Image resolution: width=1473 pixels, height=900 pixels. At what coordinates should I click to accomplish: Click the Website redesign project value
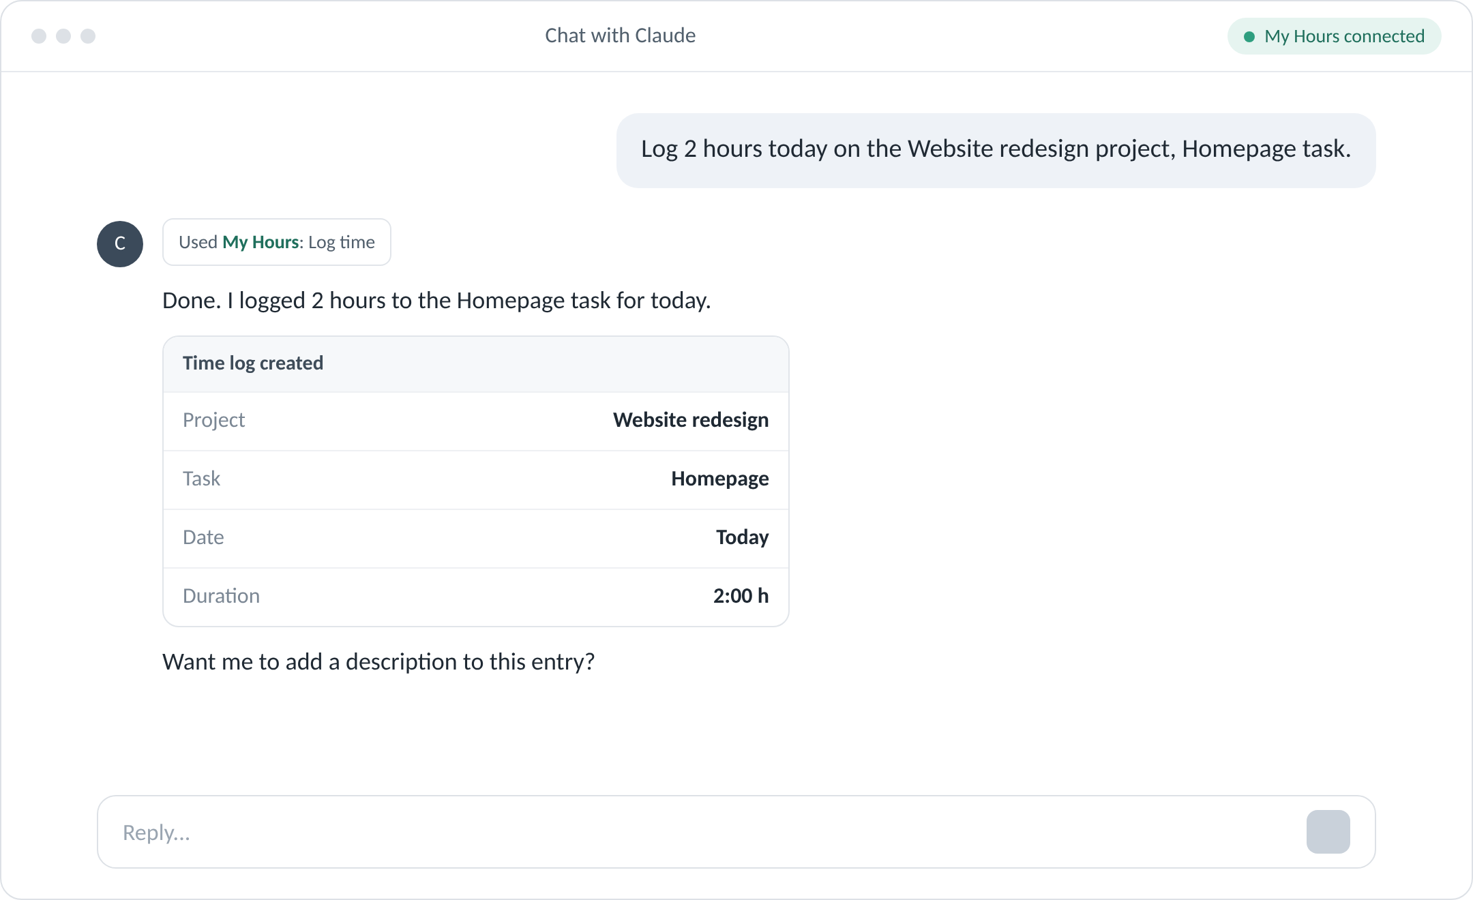click(691, 420)
